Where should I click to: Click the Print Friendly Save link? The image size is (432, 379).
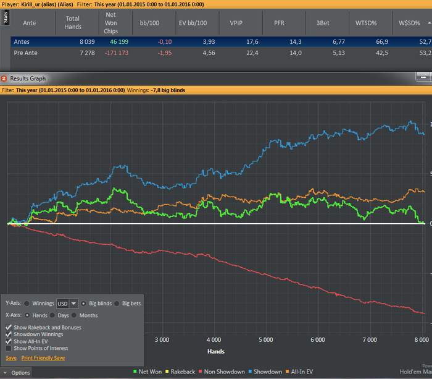tap(43, 358)
